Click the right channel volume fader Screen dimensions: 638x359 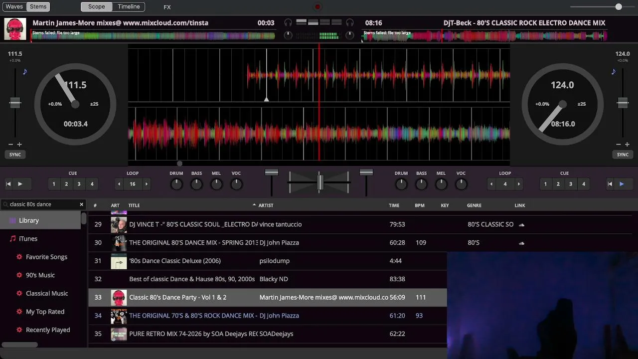pyautogui.click(x=366, y=173)
